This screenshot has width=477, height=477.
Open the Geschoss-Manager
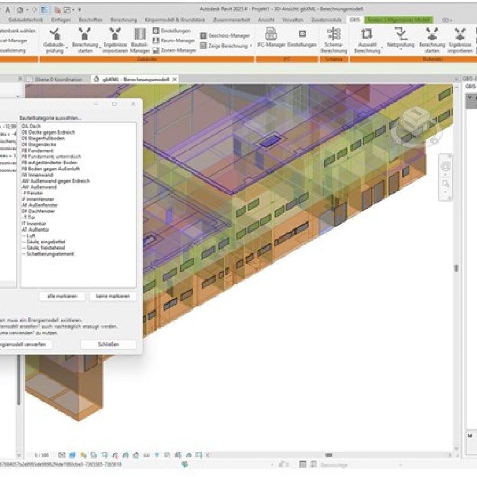coord(225,35)
